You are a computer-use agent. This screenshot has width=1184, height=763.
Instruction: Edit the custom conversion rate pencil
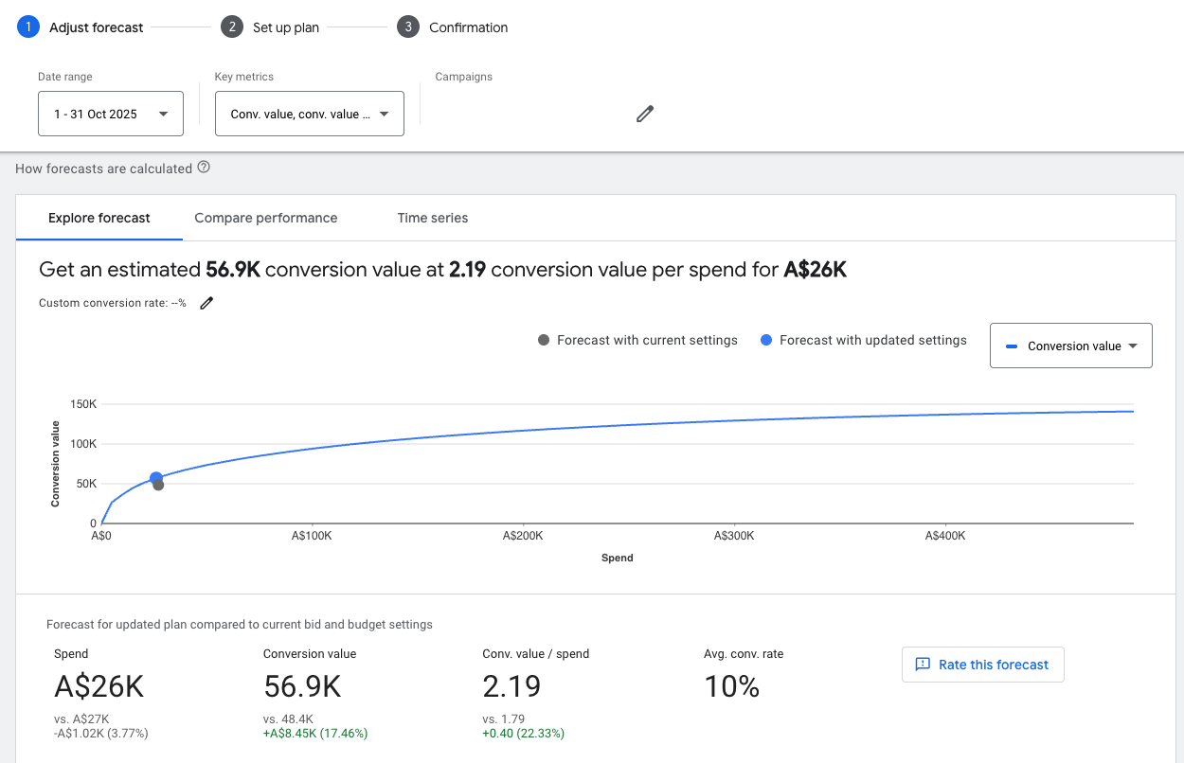pos(206,303)
